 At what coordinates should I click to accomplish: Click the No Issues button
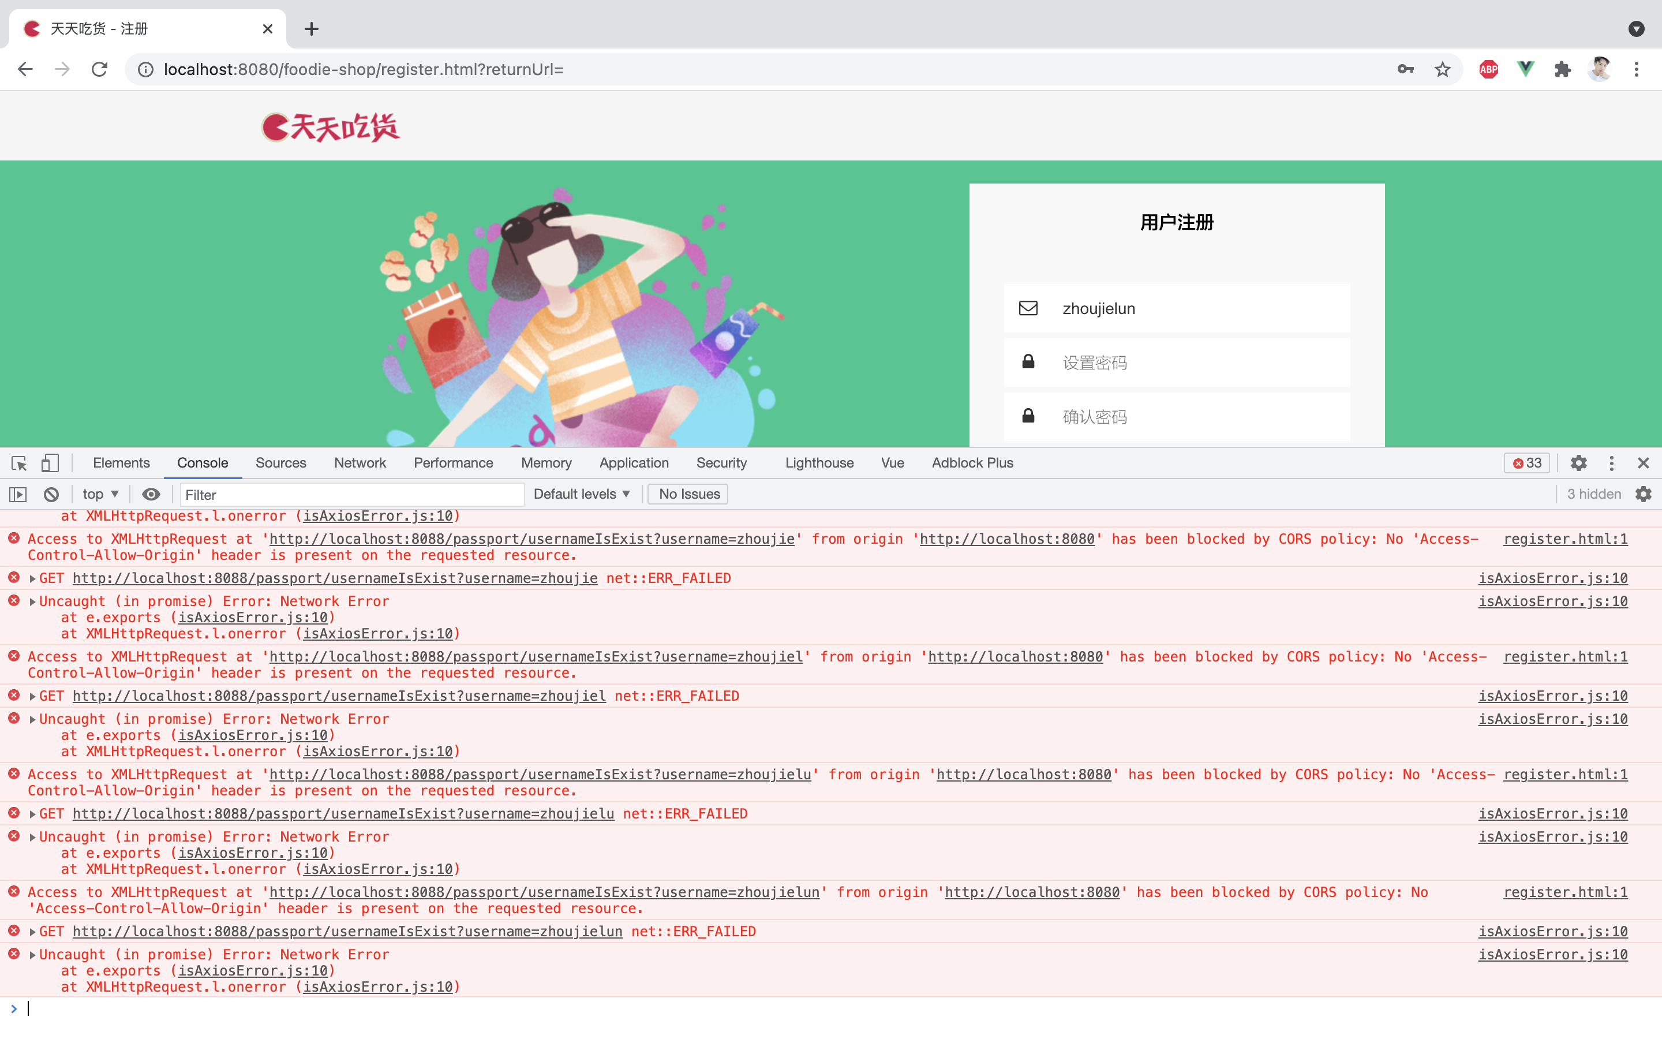click(688, 494)
